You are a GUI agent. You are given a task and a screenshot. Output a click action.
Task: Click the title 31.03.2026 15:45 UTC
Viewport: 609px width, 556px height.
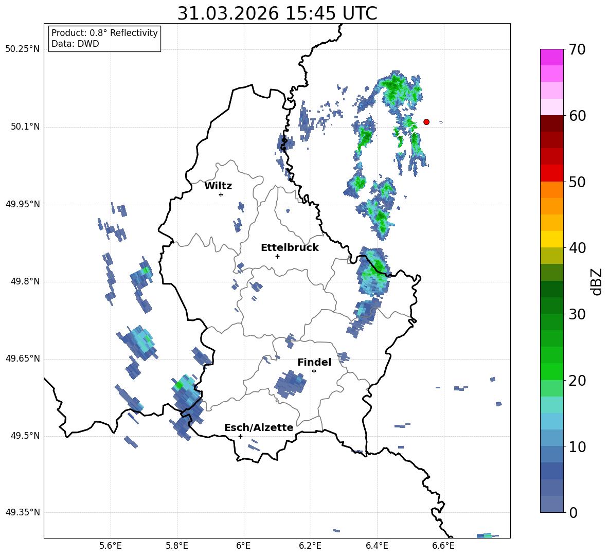(277, 13)
